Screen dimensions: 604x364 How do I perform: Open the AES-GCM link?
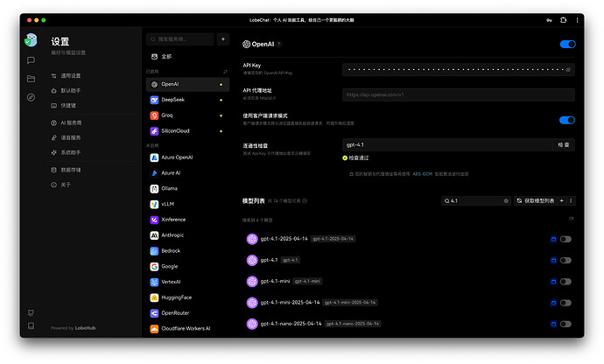pyautogui.click(x=422, y=174)
